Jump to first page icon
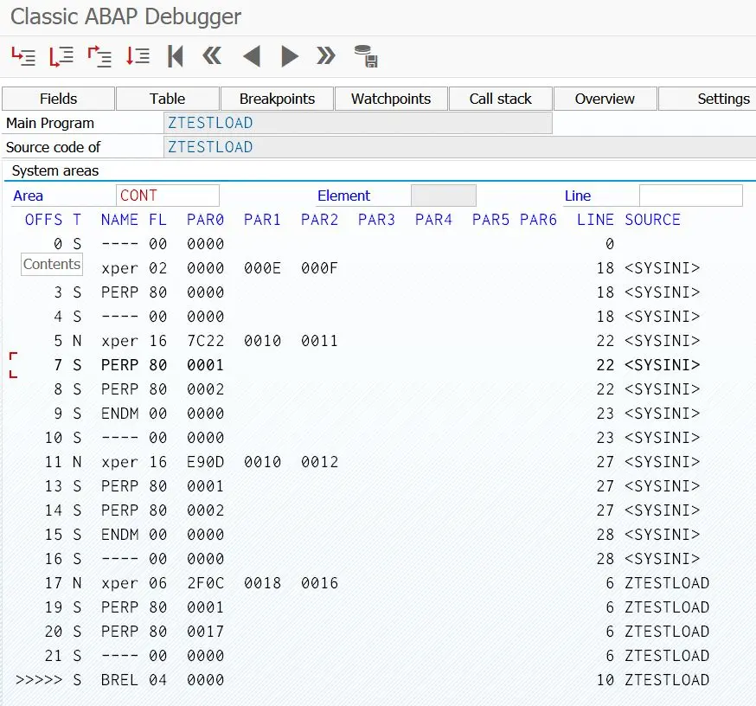This screenshot has width=756, height=706. point(176,56)
